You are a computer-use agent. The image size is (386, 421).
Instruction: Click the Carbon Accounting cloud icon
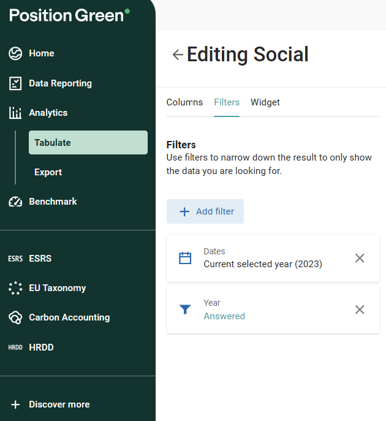pos(15,317)
